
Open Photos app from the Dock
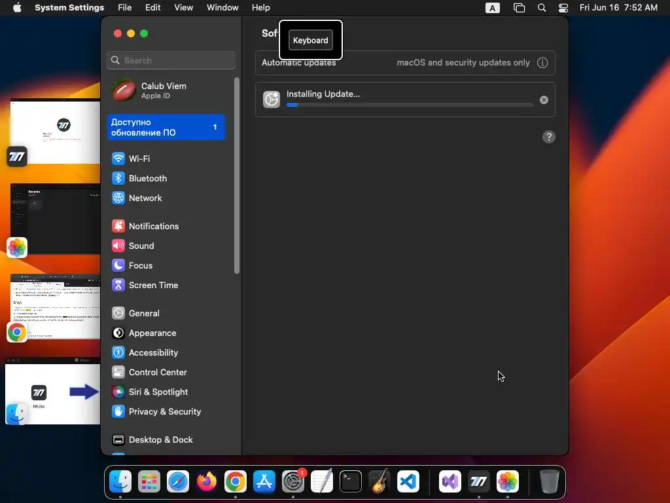[508, 481]
